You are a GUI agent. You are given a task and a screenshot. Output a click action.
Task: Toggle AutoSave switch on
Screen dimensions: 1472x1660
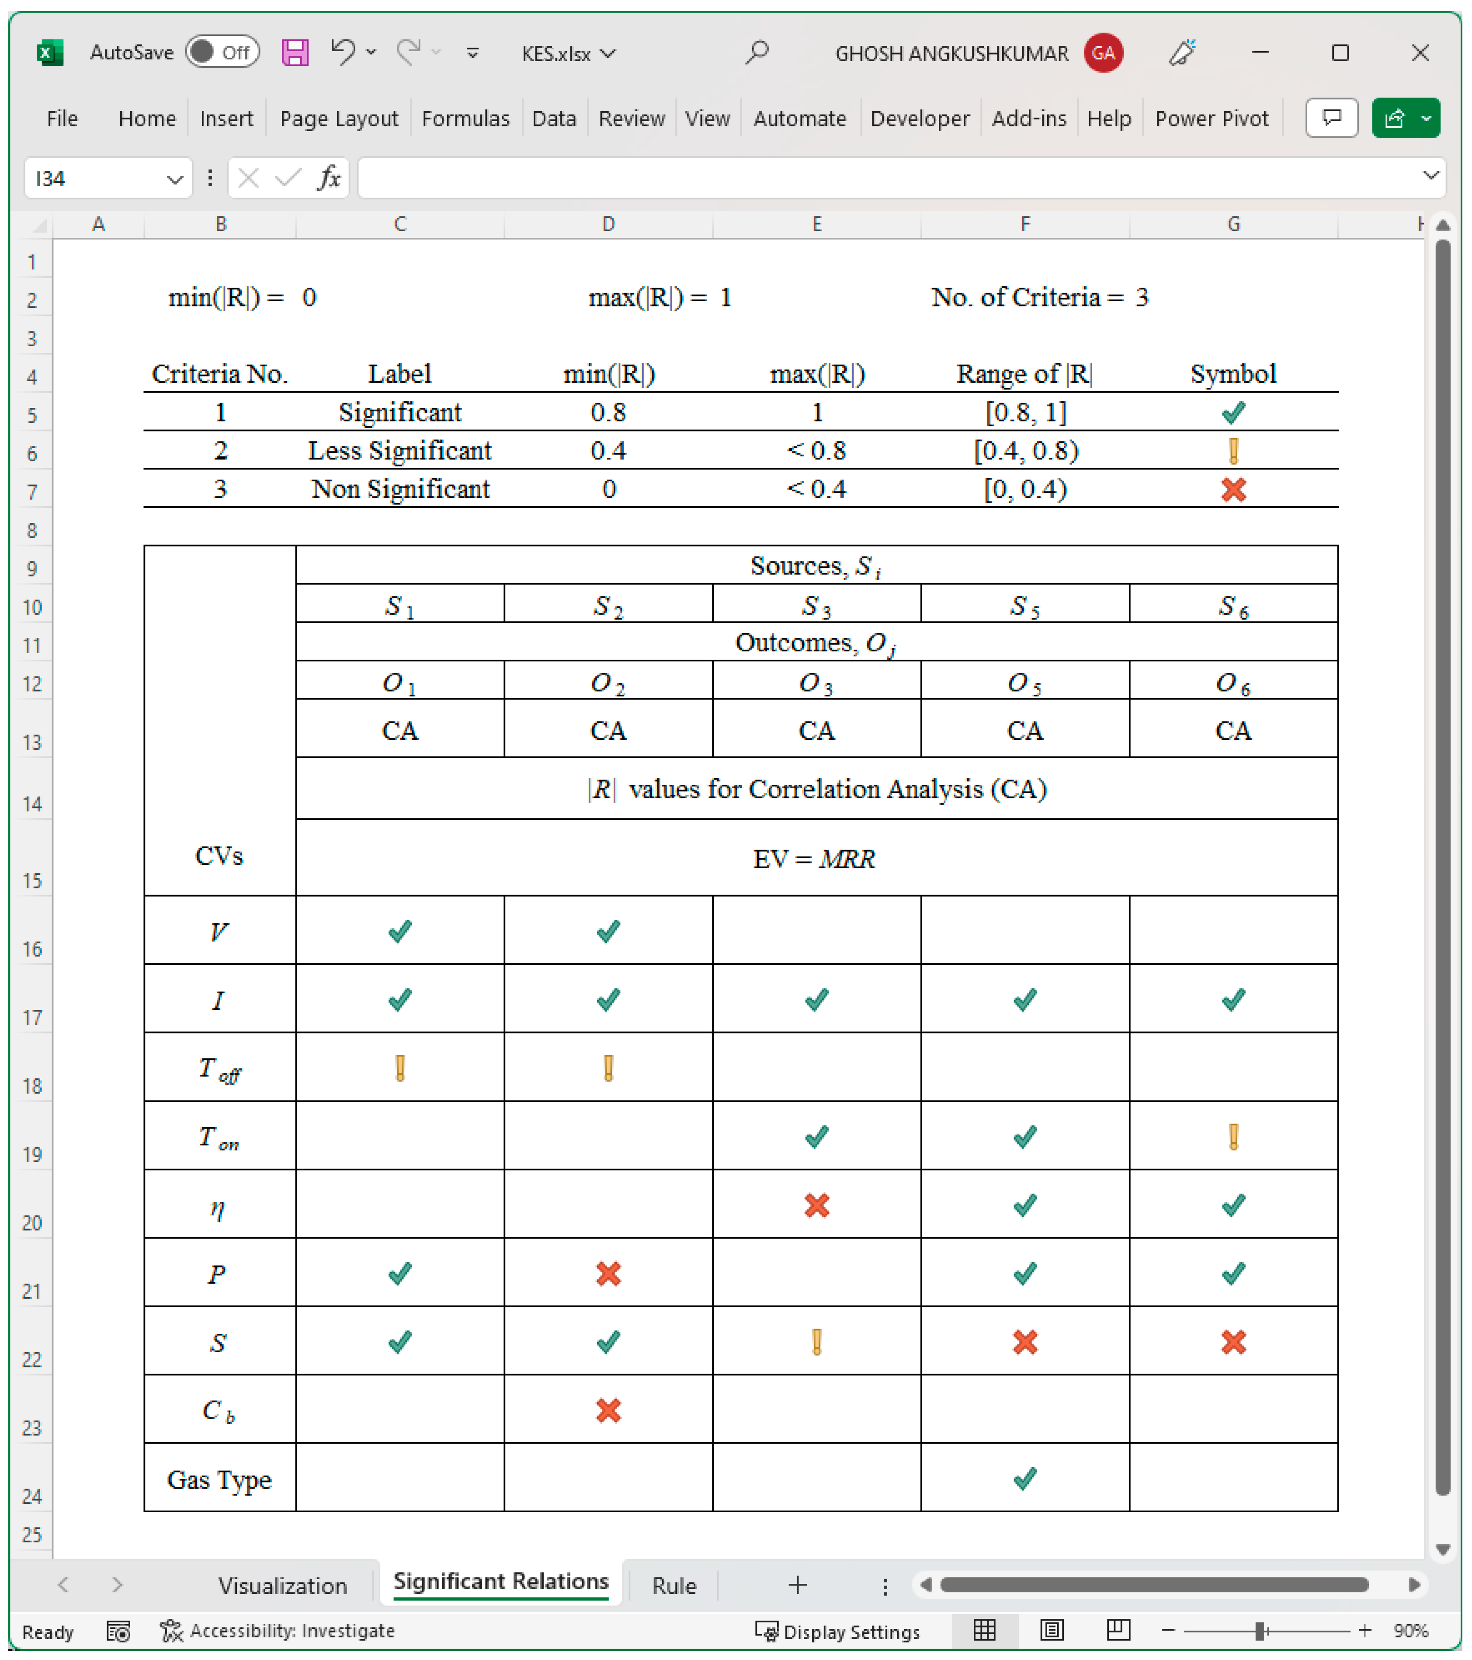(222, 53)
